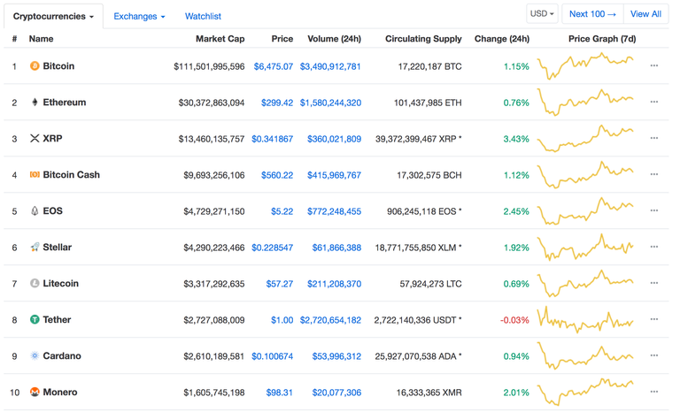Click the Bitcoin Cash logo icon

(x=35, y=174)
